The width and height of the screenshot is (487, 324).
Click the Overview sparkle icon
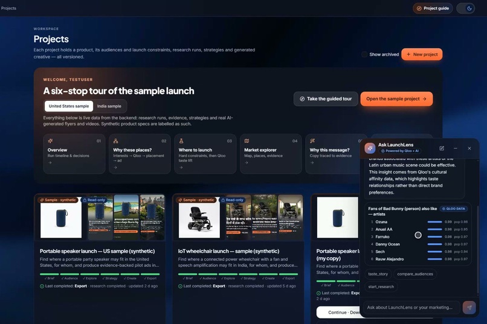(x=50, y=141)
